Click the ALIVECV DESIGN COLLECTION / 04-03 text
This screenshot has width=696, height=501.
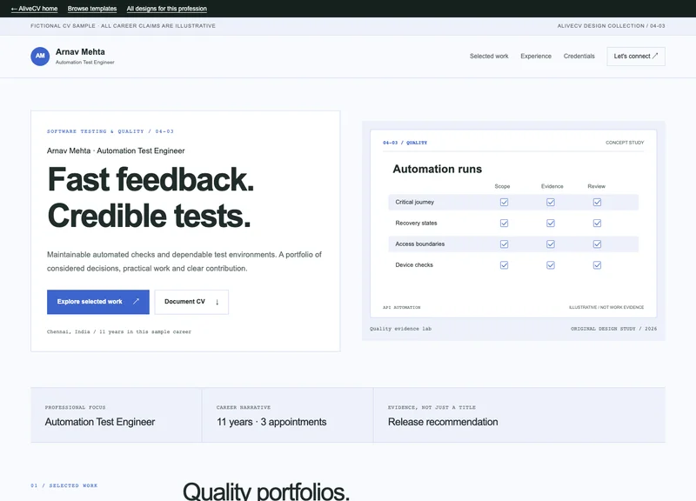click(x=611, y=26)
